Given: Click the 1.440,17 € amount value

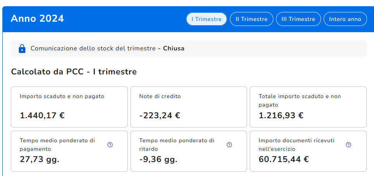Looking at the screenshot, I should pyautogui.click(x=42, y=116).
